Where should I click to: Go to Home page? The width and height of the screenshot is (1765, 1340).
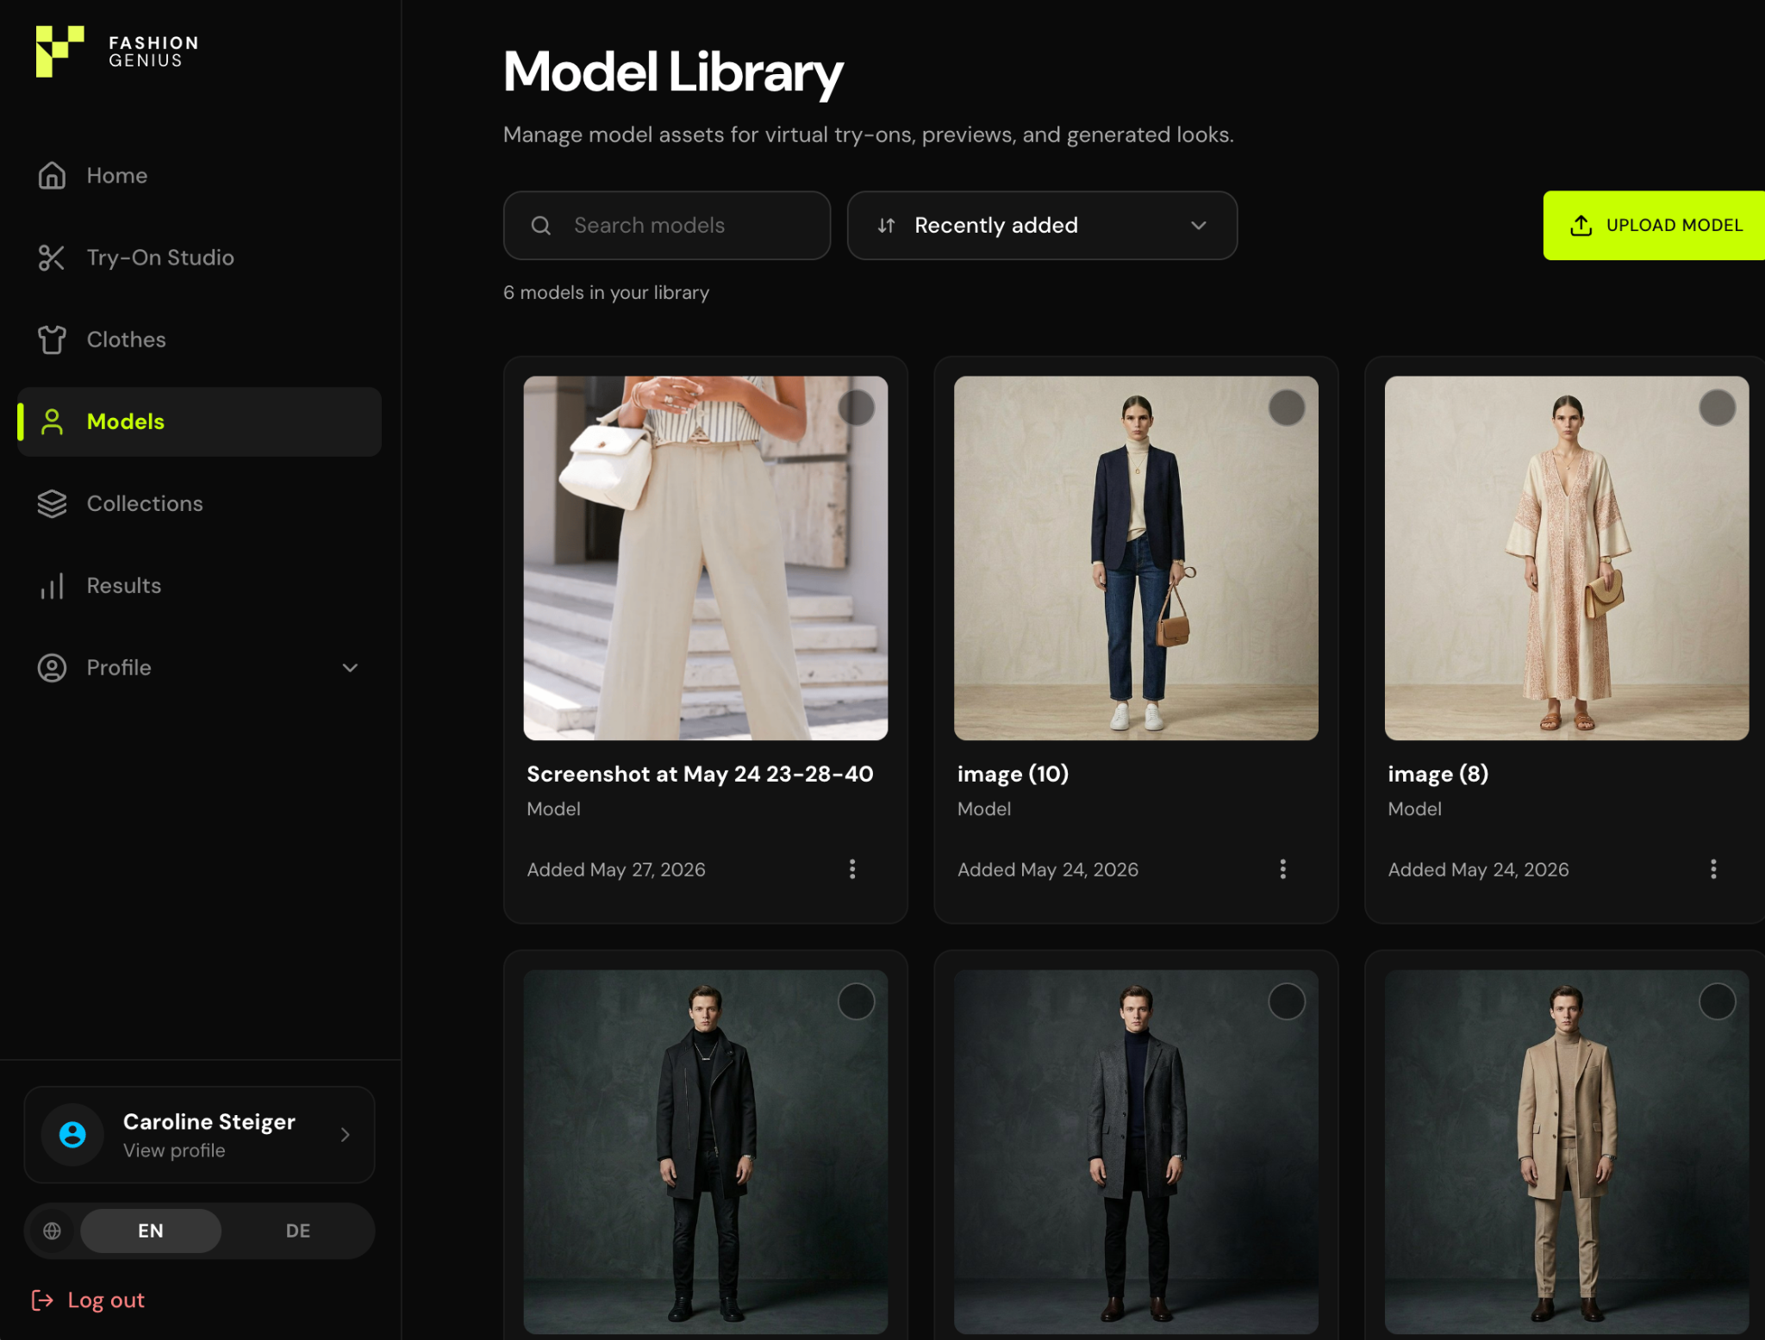click(199, 176)
